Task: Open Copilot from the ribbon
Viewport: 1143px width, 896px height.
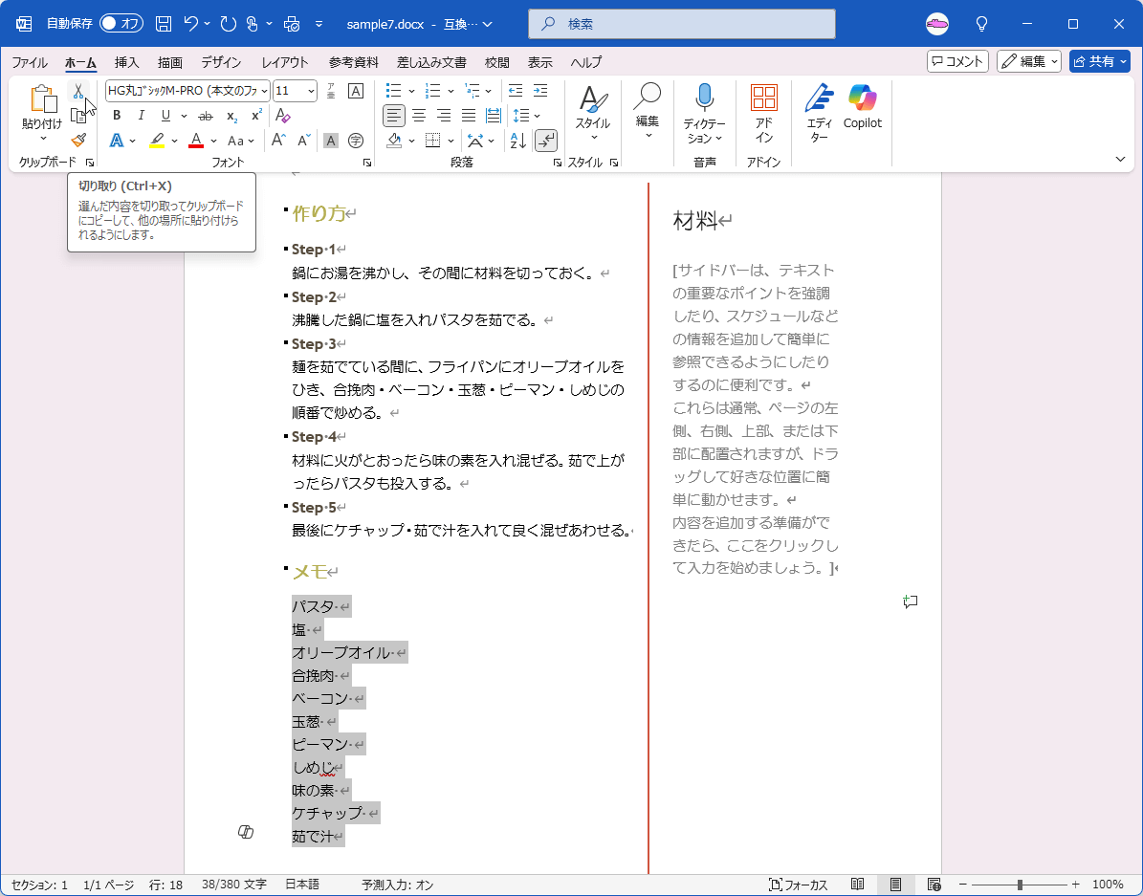Action: [862, 107]
